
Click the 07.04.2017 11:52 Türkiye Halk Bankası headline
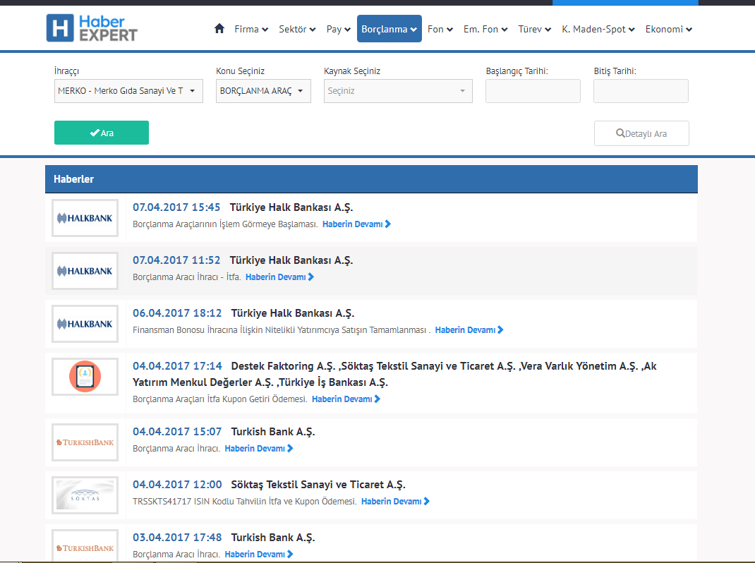pos(243,260)
